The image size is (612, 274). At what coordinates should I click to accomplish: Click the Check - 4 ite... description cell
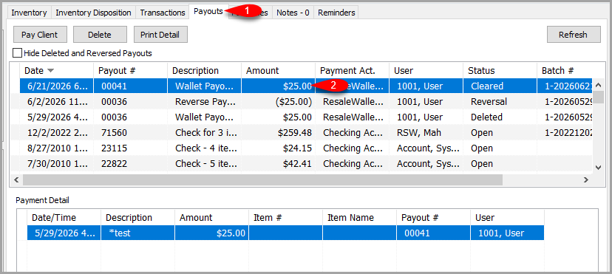point(204,148)
